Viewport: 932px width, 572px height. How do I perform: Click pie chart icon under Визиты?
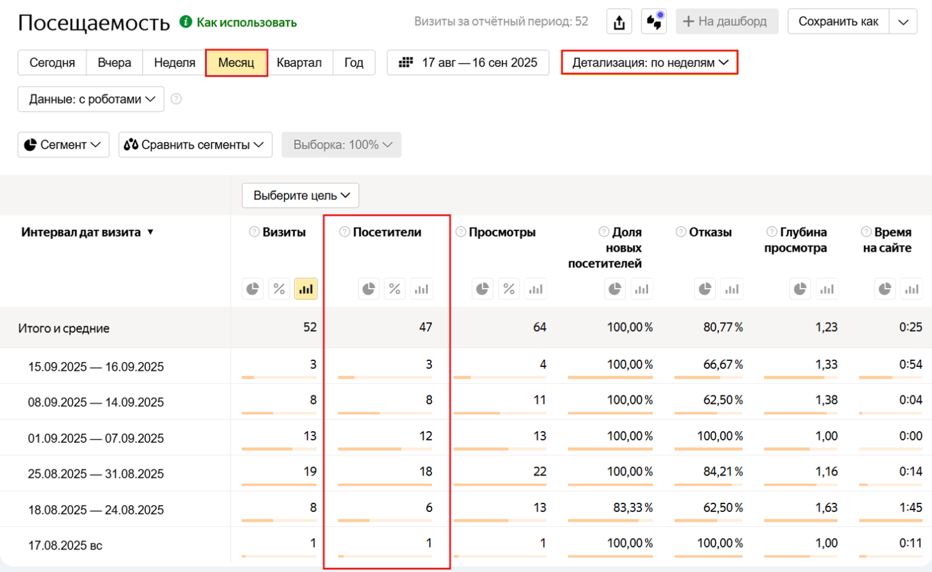click(252, 289)
